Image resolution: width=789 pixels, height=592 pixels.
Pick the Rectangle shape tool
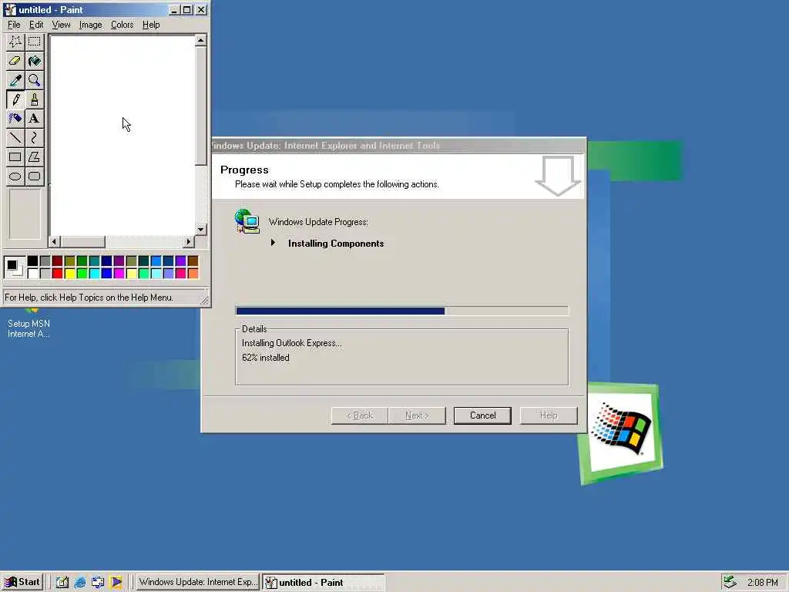pyautogui.click(x=15, y=156)
